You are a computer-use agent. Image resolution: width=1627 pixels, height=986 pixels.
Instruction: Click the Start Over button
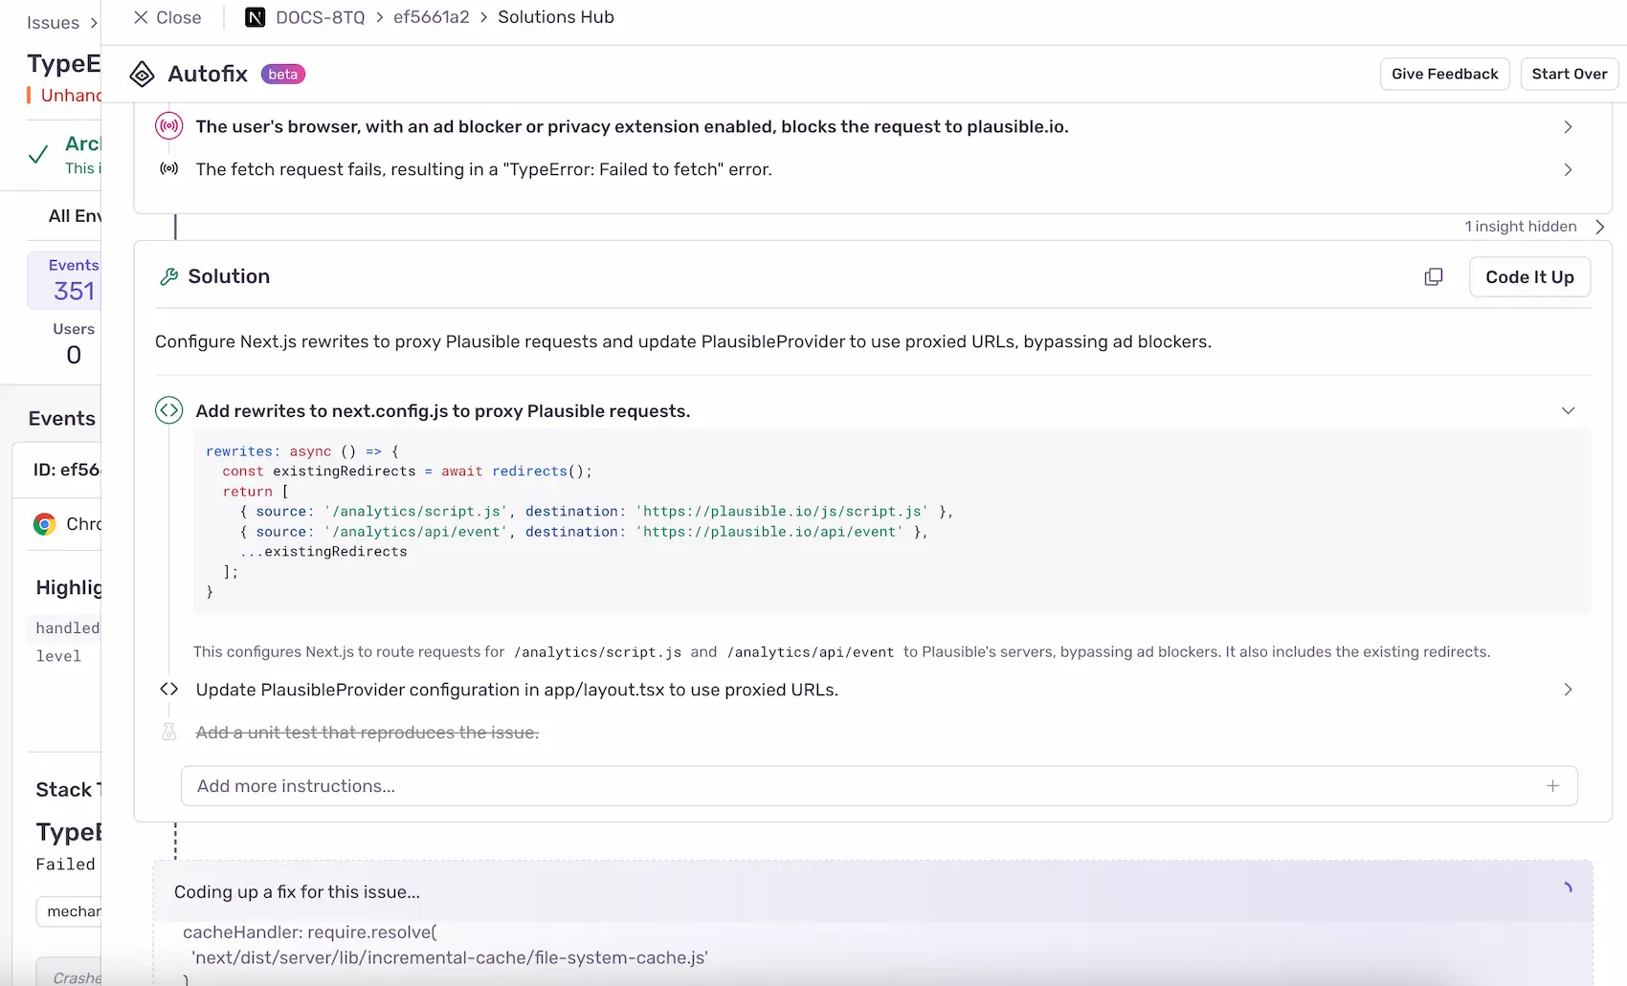pyautogui.click(x=1569, y=74)
